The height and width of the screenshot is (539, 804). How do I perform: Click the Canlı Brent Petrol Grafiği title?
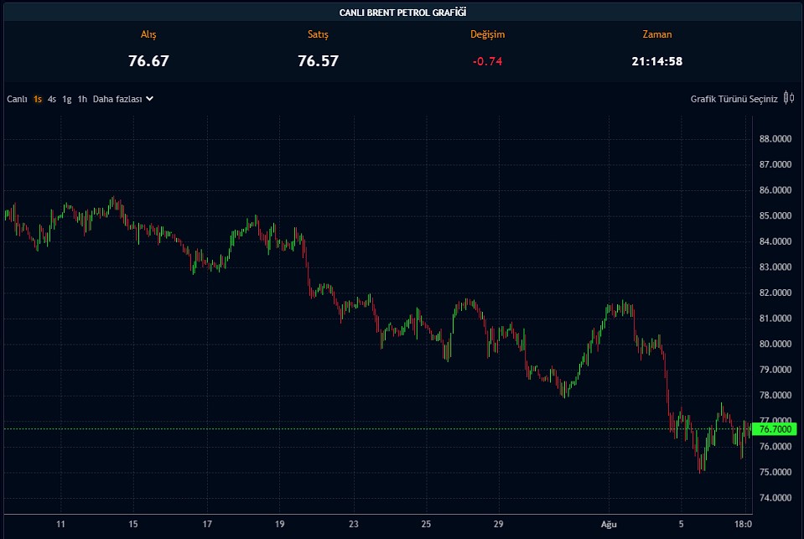402,12
